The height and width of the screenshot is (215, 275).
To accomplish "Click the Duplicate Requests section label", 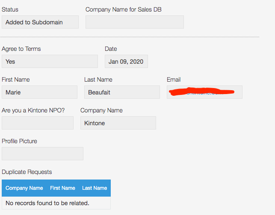I will coord(27,172).
